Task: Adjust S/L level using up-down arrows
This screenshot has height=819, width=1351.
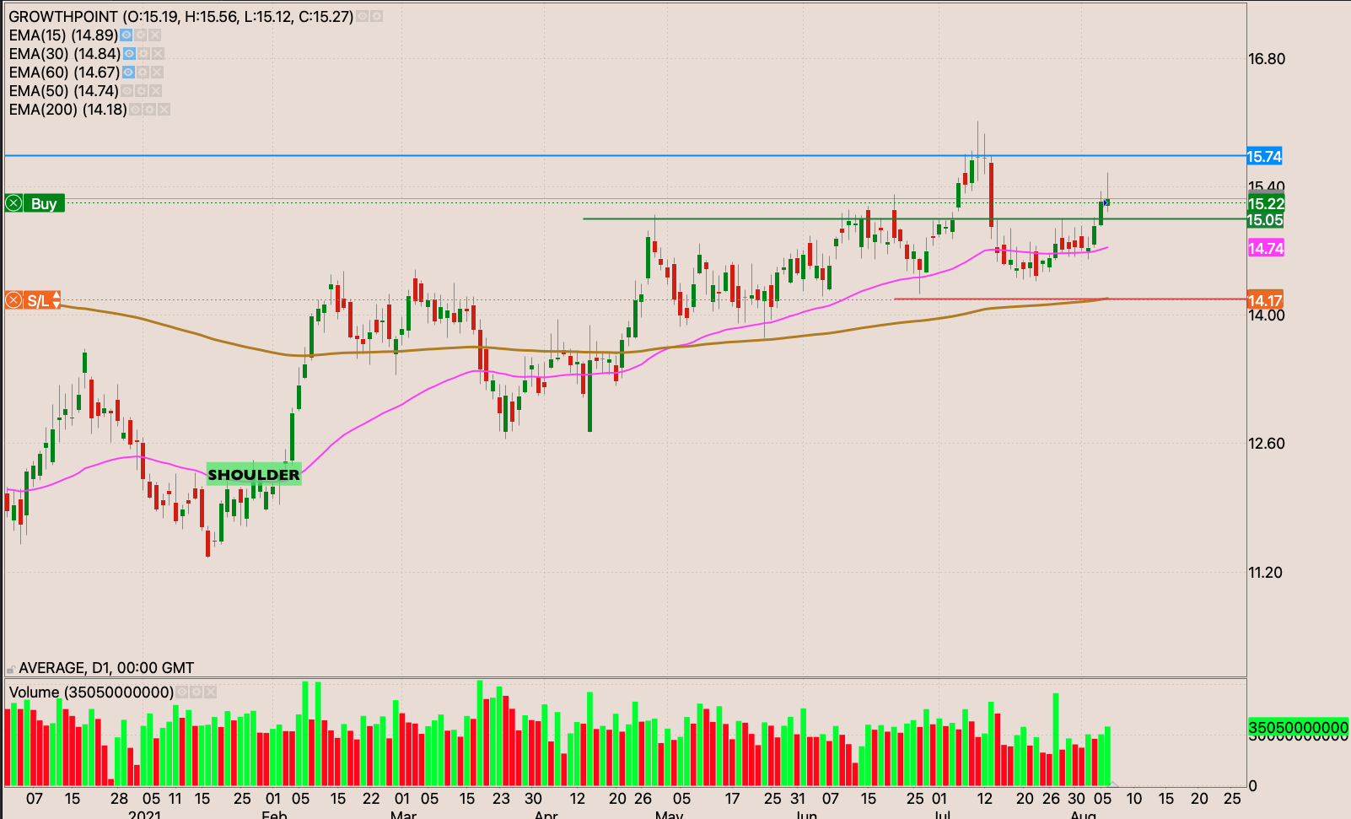Action: (x=56, y=300)
